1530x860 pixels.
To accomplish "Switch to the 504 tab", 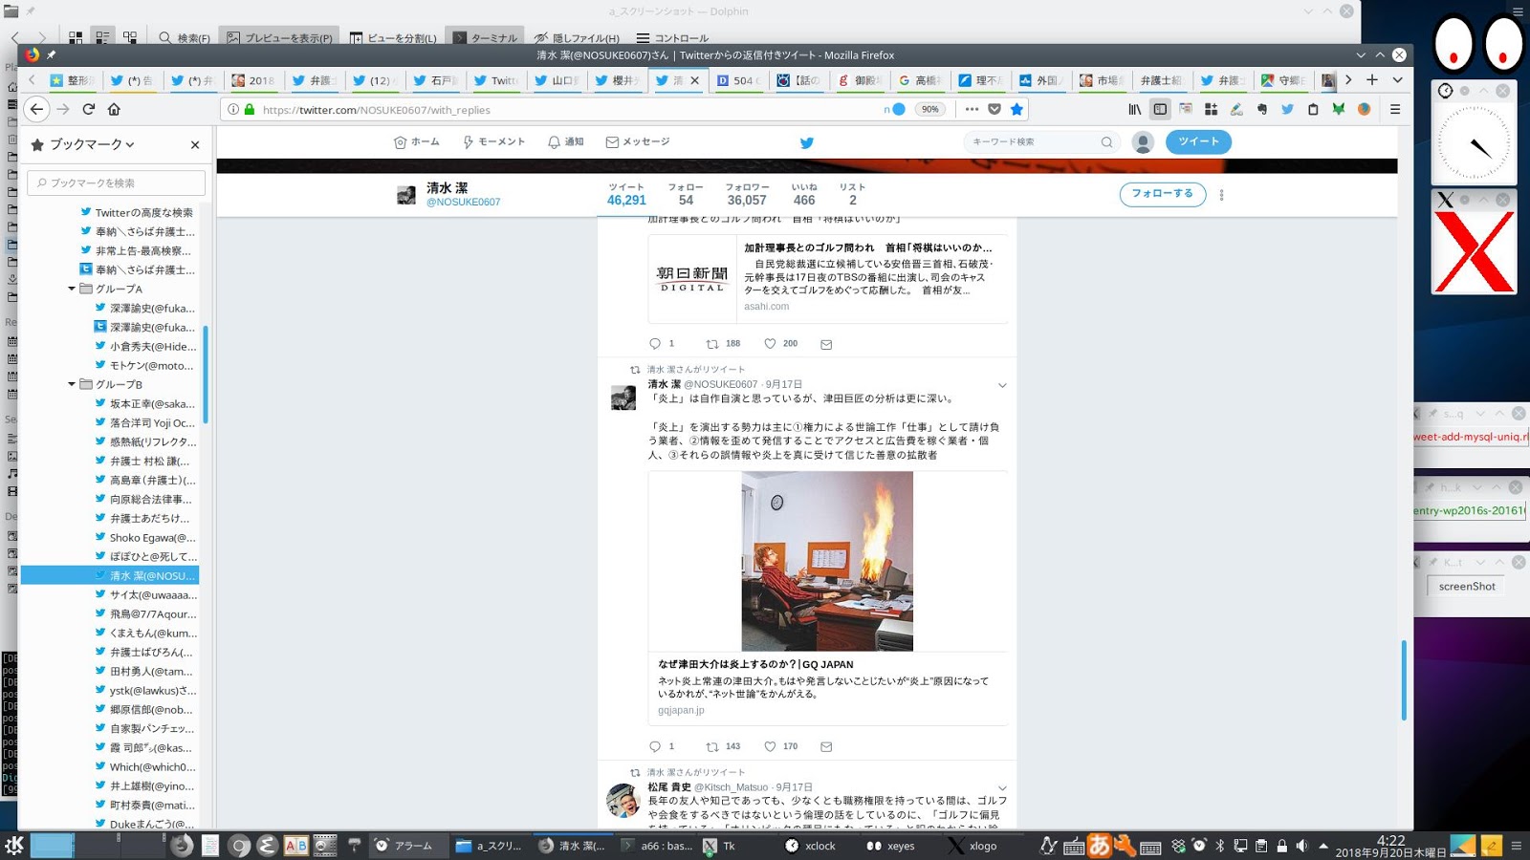I will tap(738, 80).
